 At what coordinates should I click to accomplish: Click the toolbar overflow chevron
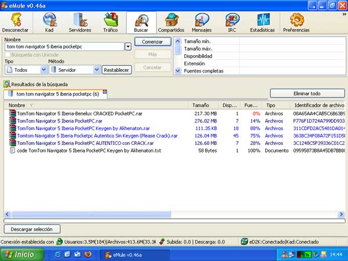point(345,14)
